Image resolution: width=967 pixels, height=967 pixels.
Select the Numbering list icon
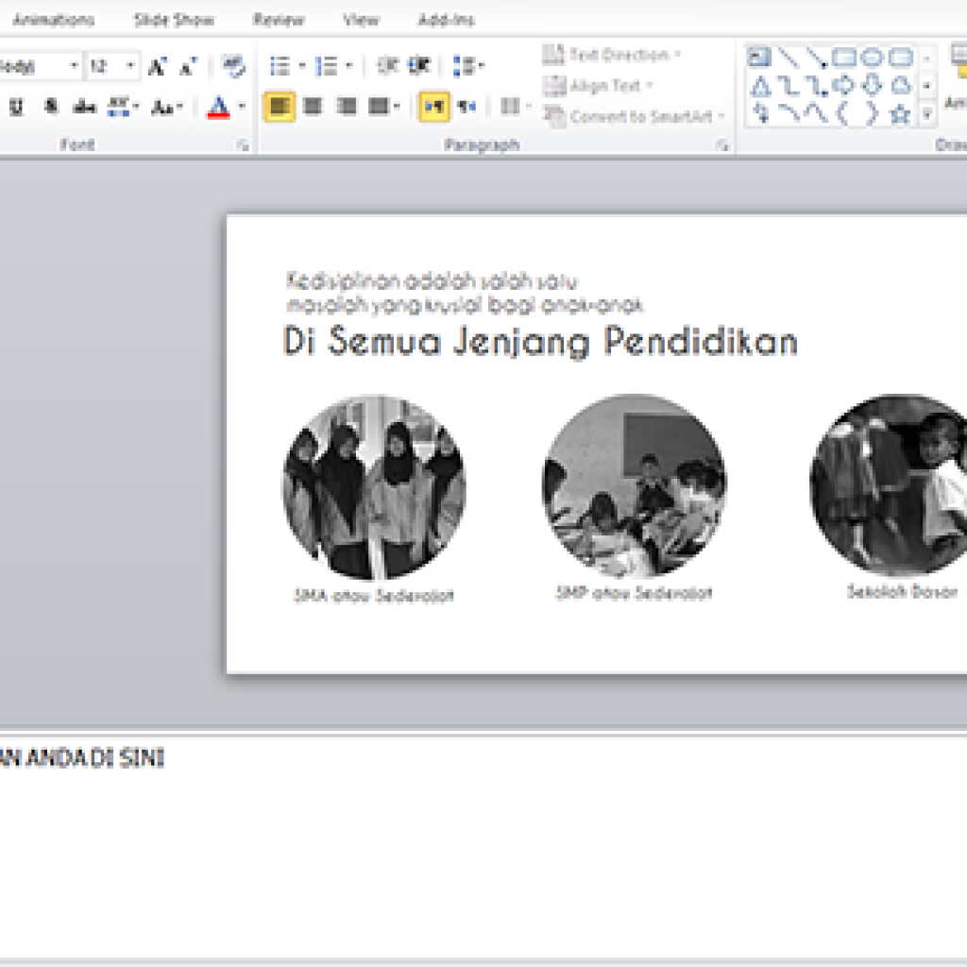327,65
